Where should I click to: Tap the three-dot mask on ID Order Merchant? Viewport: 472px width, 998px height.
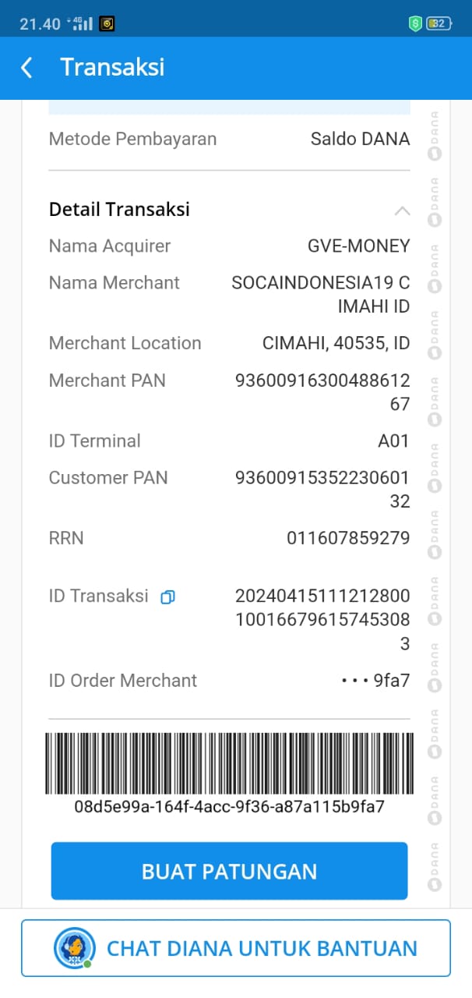coord(354,681)
